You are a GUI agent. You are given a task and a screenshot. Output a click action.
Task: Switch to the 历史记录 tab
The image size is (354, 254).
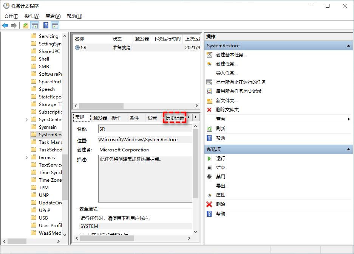175,118
